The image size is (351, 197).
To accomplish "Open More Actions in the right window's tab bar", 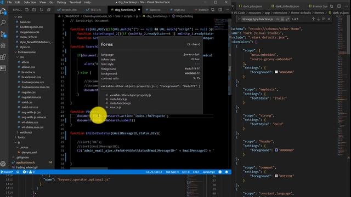I will (x=346, y=6).
